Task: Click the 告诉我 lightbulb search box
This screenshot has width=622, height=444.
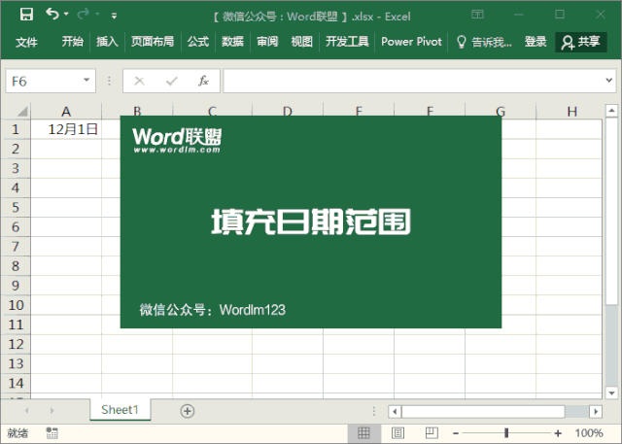Action: tap(485, 42)
